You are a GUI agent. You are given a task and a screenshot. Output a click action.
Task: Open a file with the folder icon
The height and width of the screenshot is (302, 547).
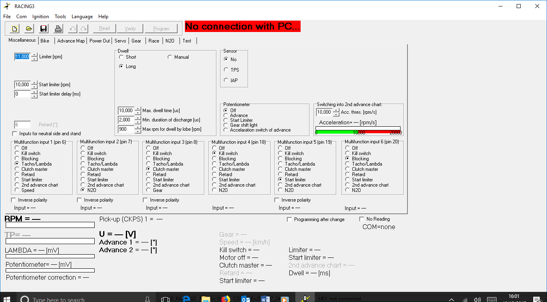(29, 29)
